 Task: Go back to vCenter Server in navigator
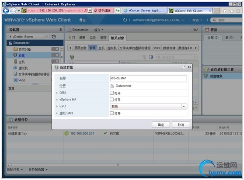click(x=26, y=37)
